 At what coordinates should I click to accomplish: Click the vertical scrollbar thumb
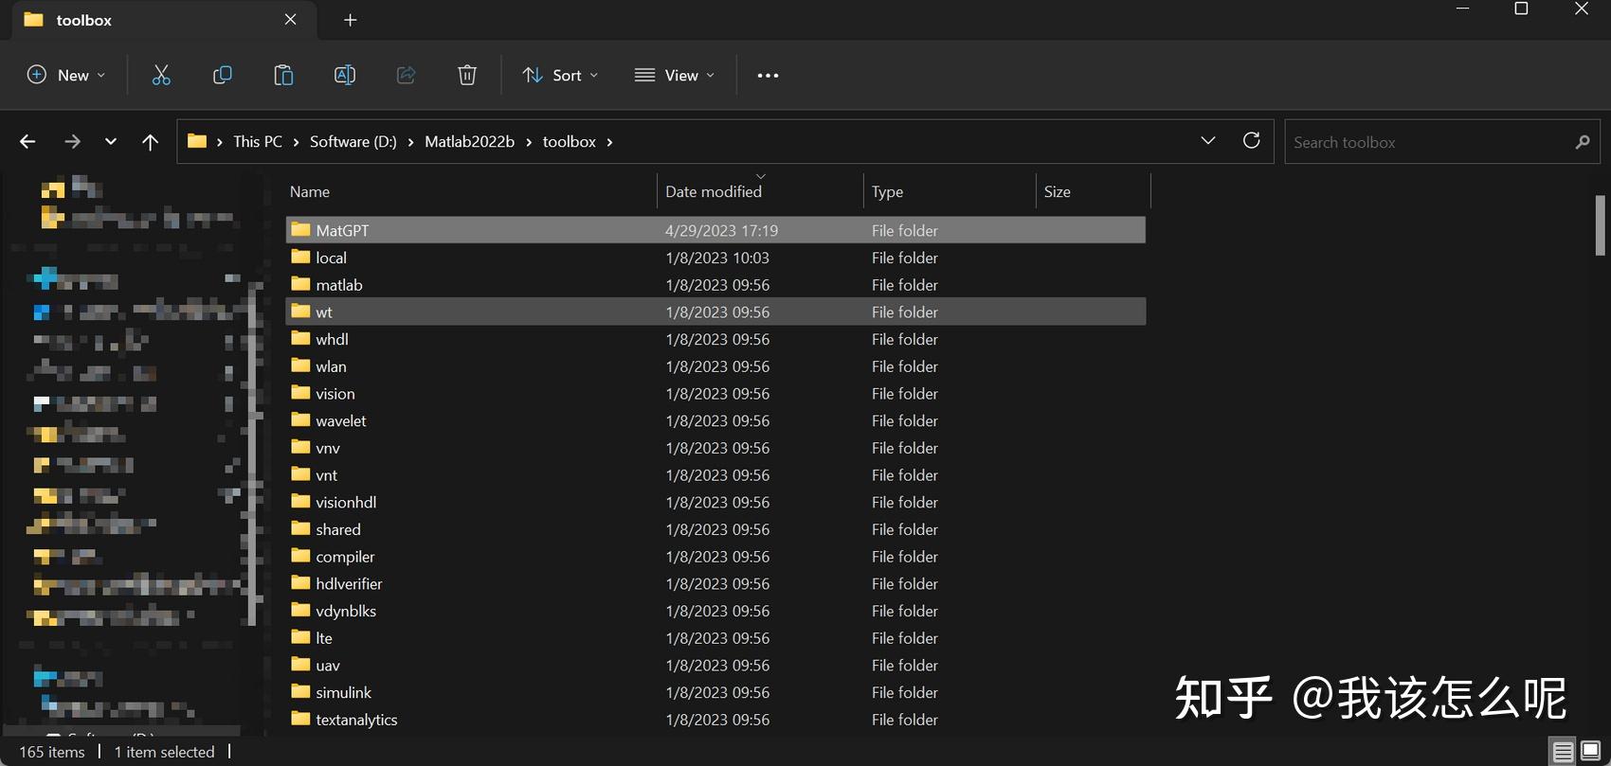pos(1600,225)
